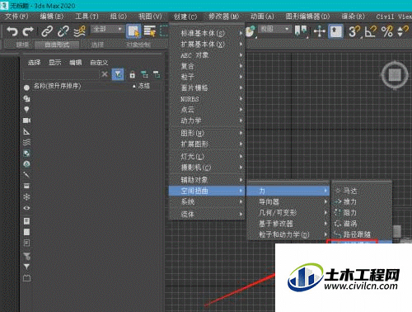Click the highlighted filter funnel icon

coord(118,74)
